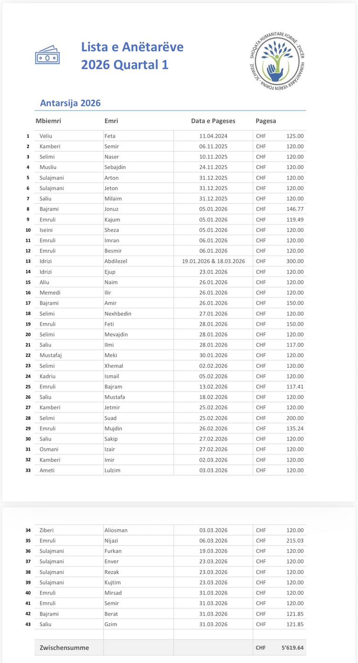Click the 'Emri' column header

click(111, 121)
